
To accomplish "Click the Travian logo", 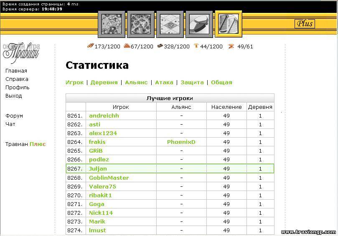I will coord(21,53).
